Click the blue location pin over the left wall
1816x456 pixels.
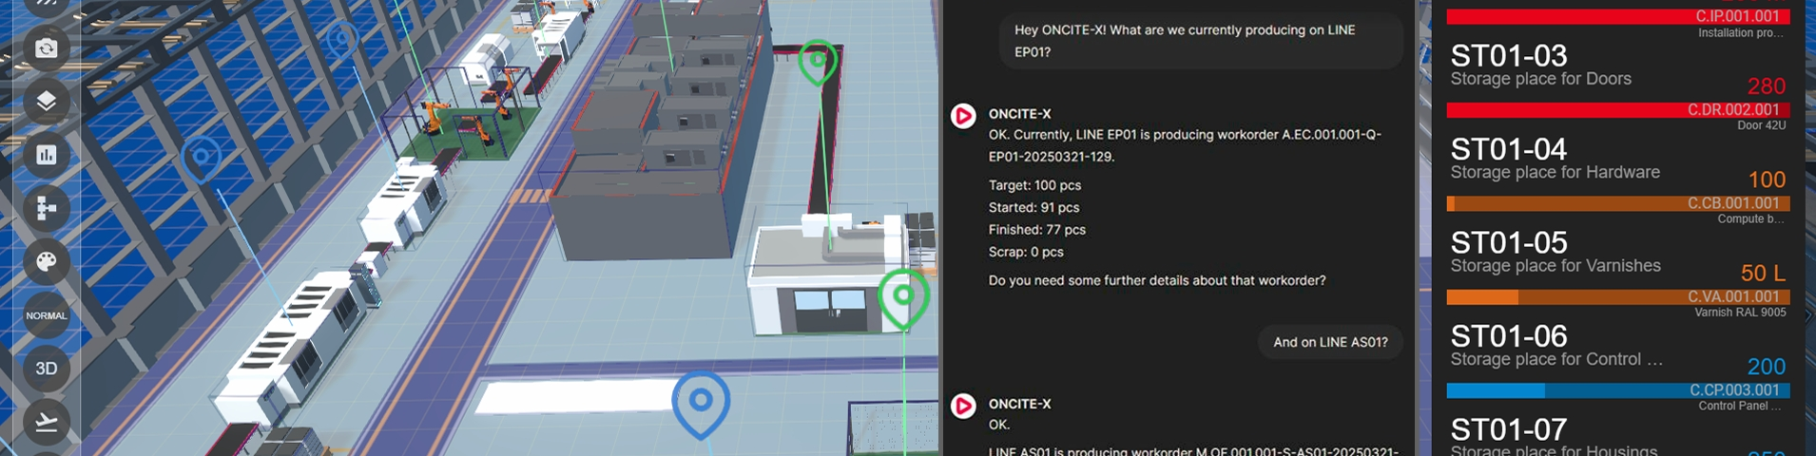click(201, 159)
